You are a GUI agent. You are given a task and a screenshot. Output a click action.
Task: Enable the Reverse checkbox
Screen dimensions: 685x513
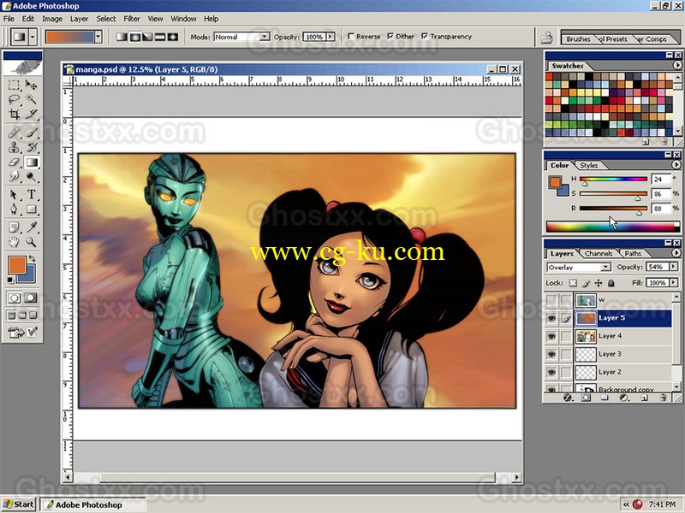351,37
